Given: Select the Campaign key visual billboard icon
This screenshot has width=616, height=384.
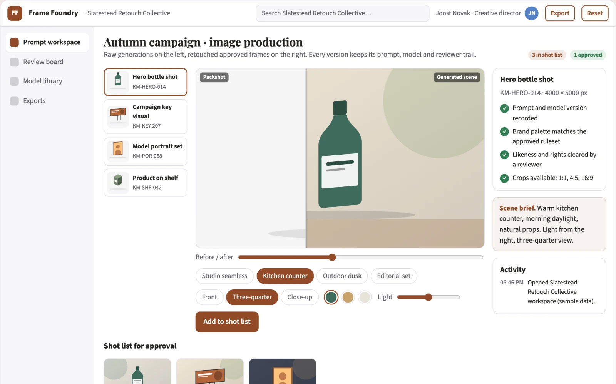Looking at the screenshot, I should pos(118,116).
